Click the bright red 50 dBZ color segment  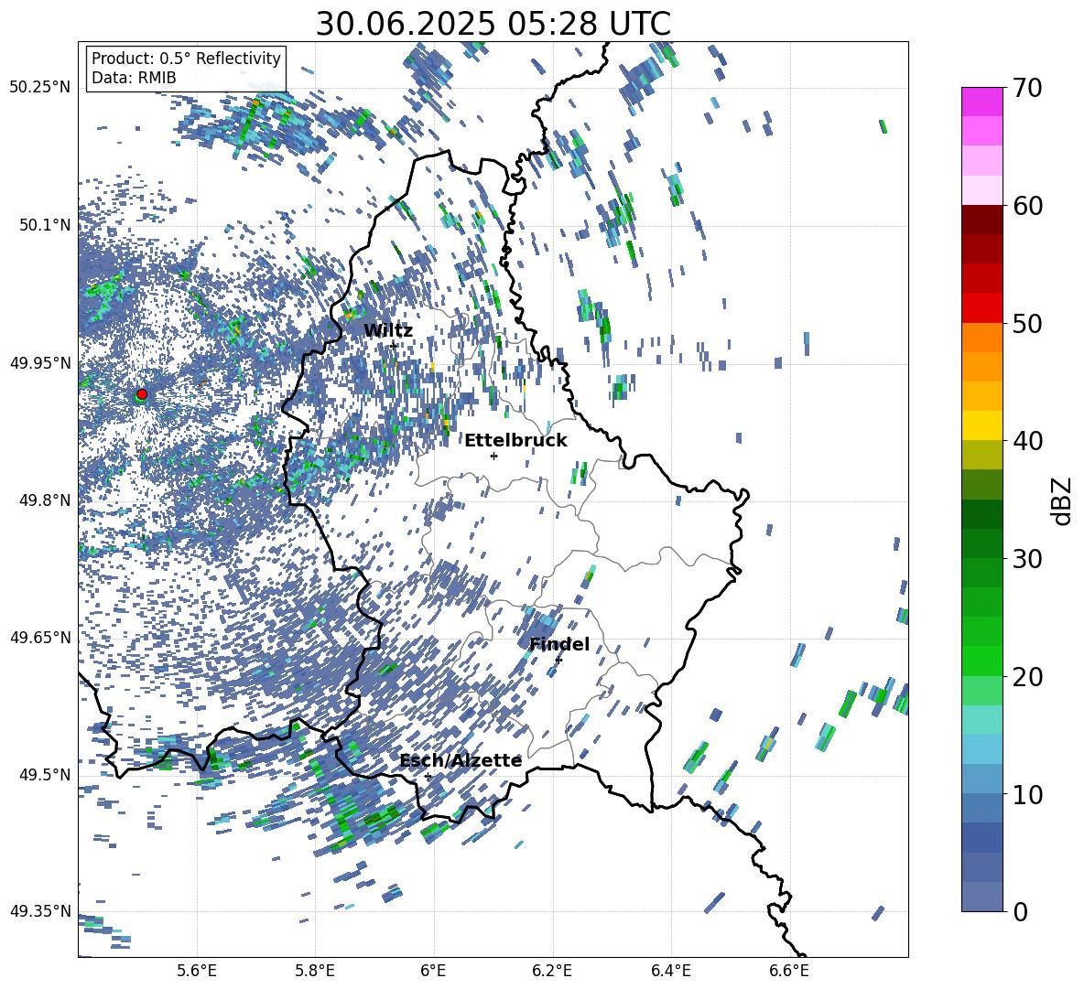pyautogui.click(x=982, y=308)
